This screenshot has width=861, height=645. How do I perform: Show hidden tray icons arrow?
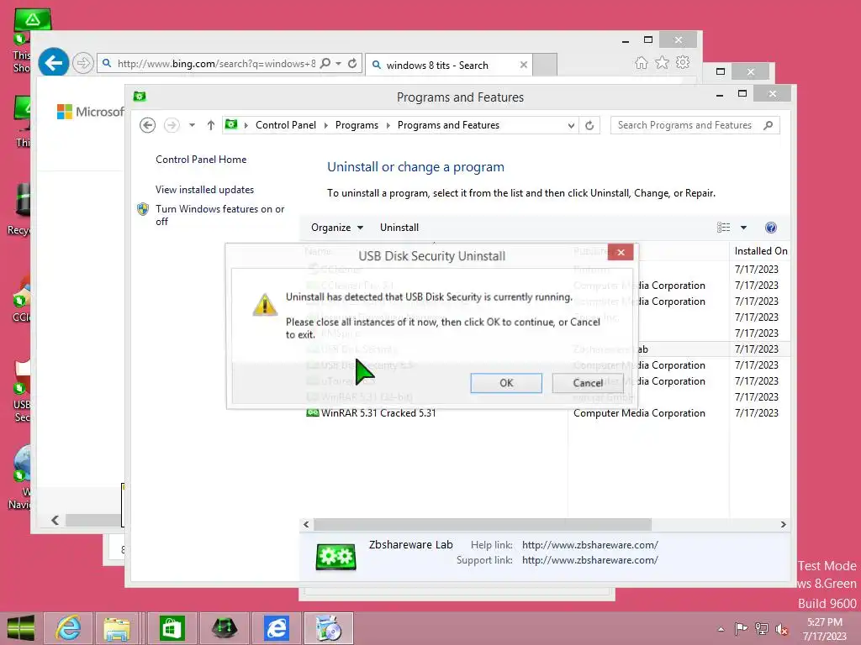click(x=721, y=629)
